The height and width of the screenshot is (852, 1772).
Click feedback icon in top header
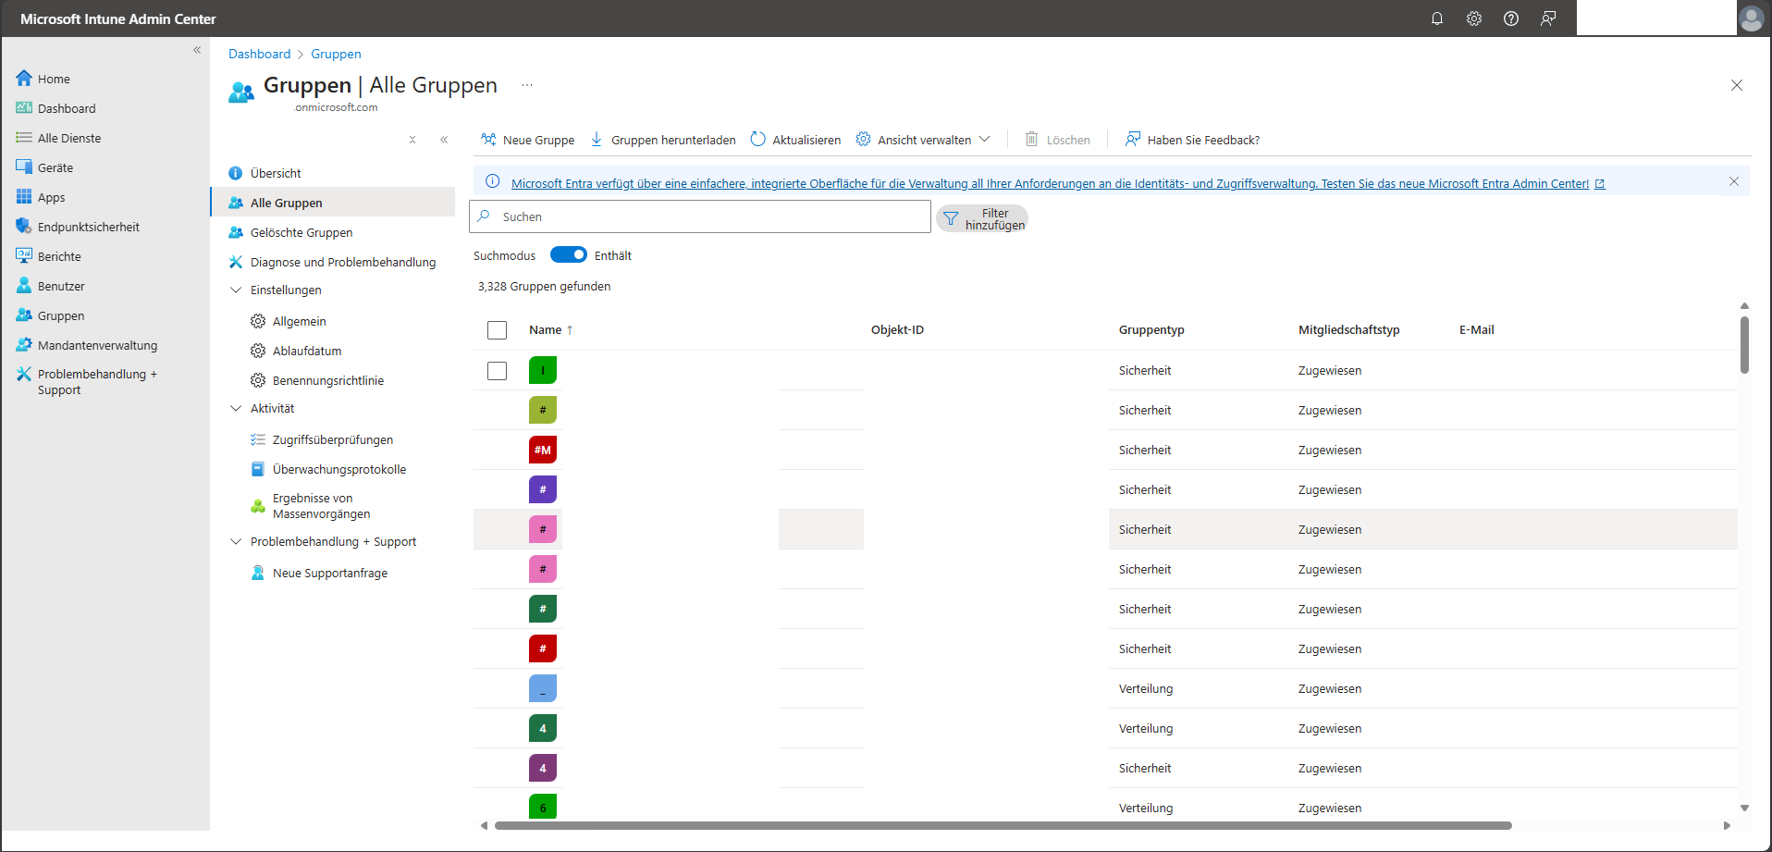[1548, 19]
